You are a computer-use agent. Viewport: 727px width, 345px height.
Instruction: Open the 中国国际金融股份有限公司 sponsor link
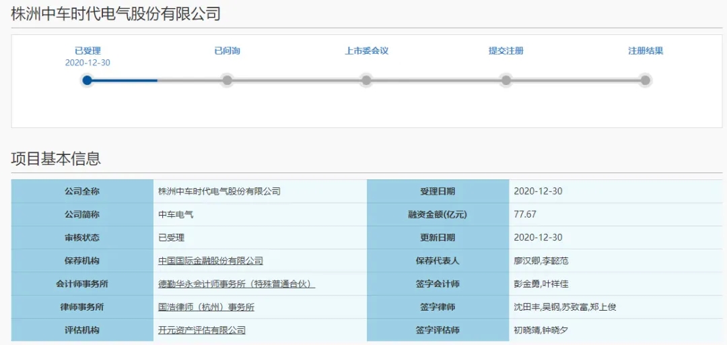click(x=211, y=261)
